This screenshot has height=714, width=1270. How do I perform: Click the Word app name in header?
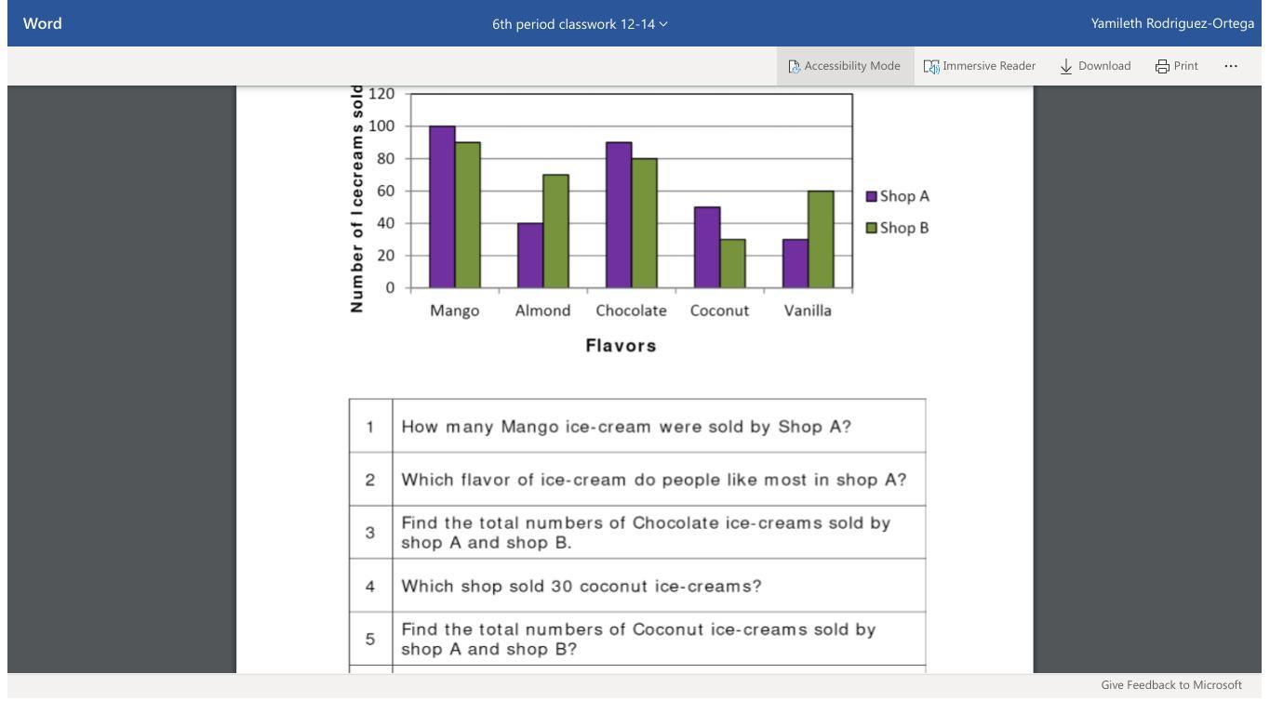43,23
